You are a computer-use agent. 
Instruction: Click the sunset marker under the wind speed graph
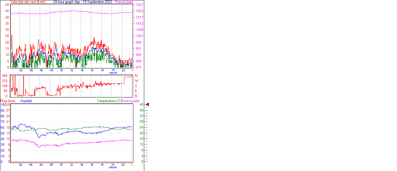click(113, 73)
